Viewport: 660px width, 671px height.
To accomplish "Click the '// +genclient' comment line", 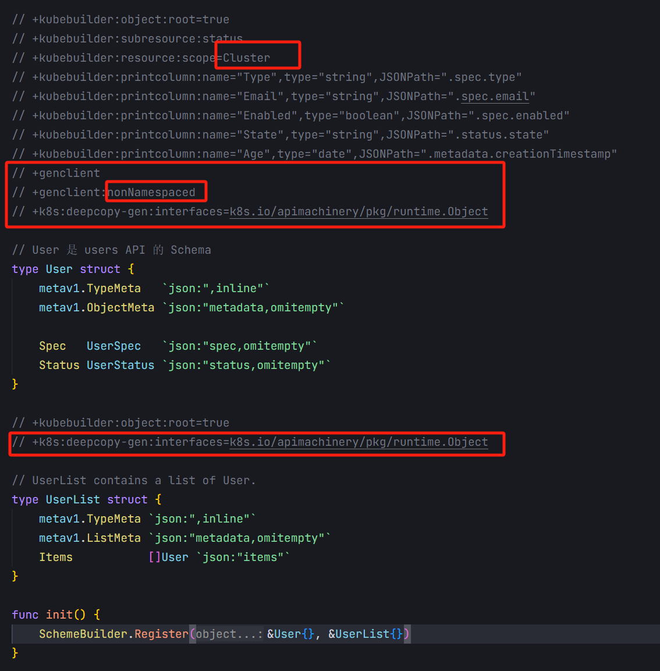I will coord(56,173).
